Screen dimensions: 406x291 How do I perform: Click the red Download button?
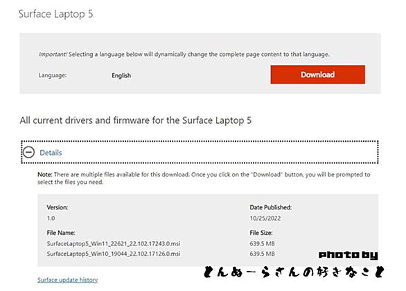318,75
